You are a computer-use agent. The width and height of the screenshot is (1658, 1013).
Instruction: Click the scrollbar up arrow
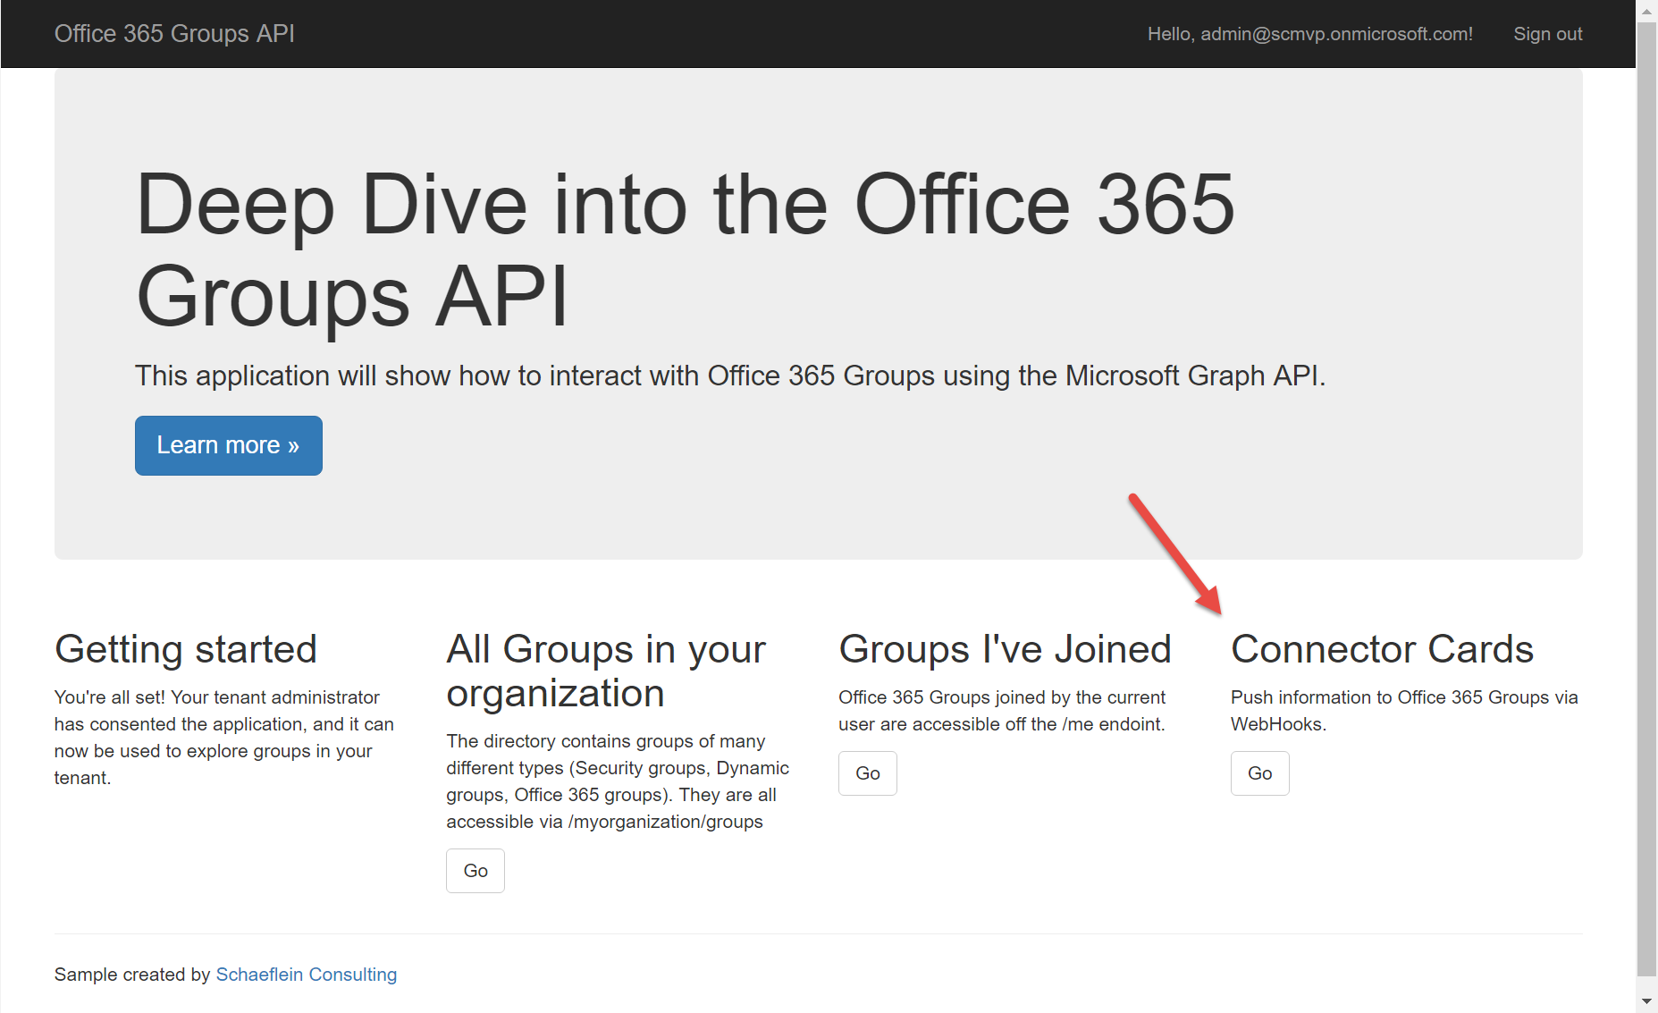pyautogui.click(x=1647, y=11)
